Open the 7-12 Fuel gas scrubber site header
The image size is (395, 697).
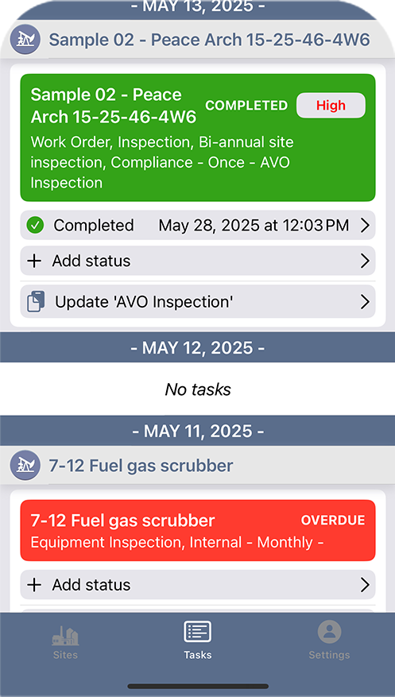(x=197, y=466)
